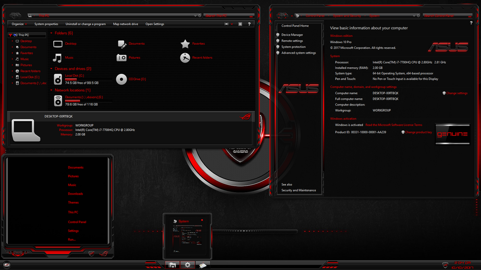The height and width of the screenshot is (270, 481).
Task: Toggle the preview pane button in toolbar
Action: 240,24
